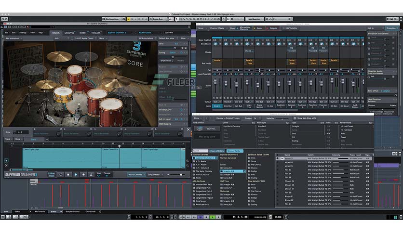Open the gear settings icon next to Chord Pads
This screenshot has height=233, width=403.
[x=100, y=212]
